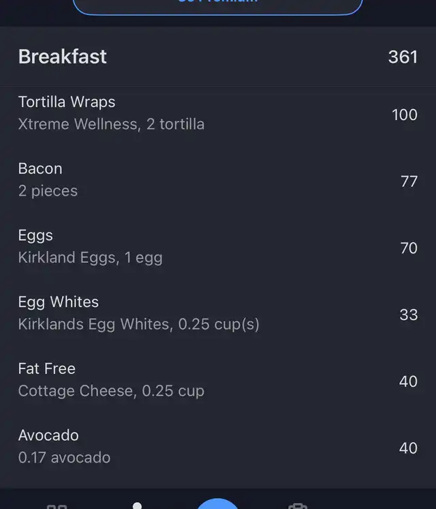Image resolution: width=436 pixels, height=509 pixels.
Task: Select the Avocado food entry
Action: (x=48, y=435)
